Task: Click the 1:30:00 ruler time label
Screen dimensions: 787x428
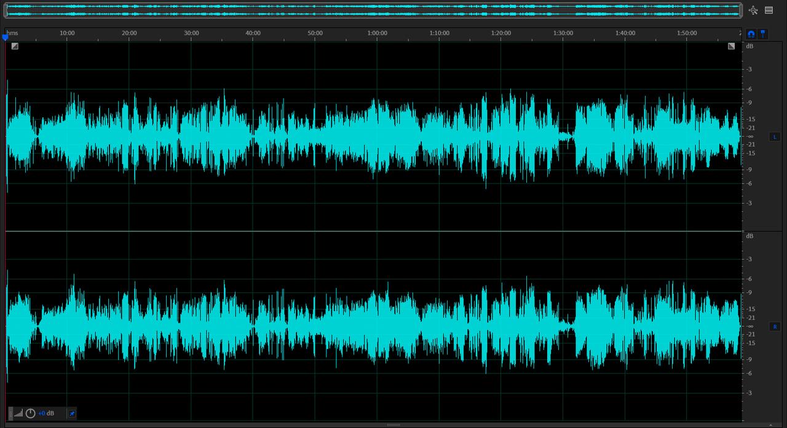Action: click(x=563, y=33)
